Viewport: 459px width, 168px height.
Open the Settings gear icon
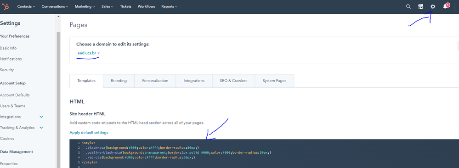433,6
